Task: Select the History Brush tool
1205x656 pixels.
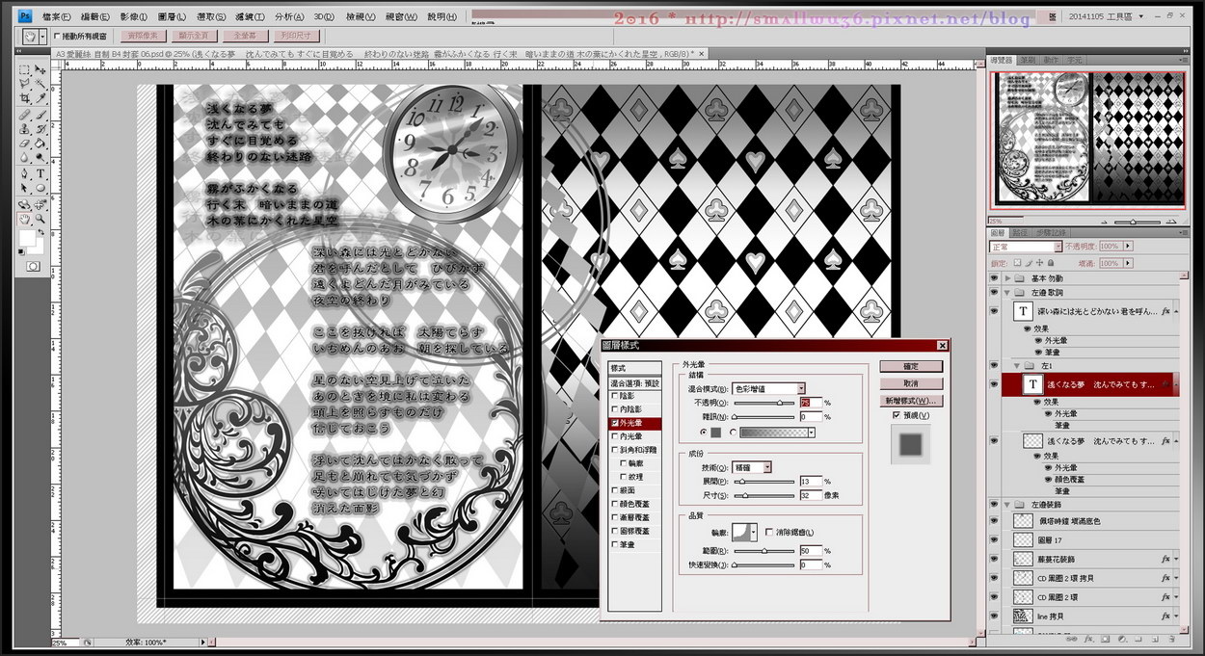Action: (40, 128)
